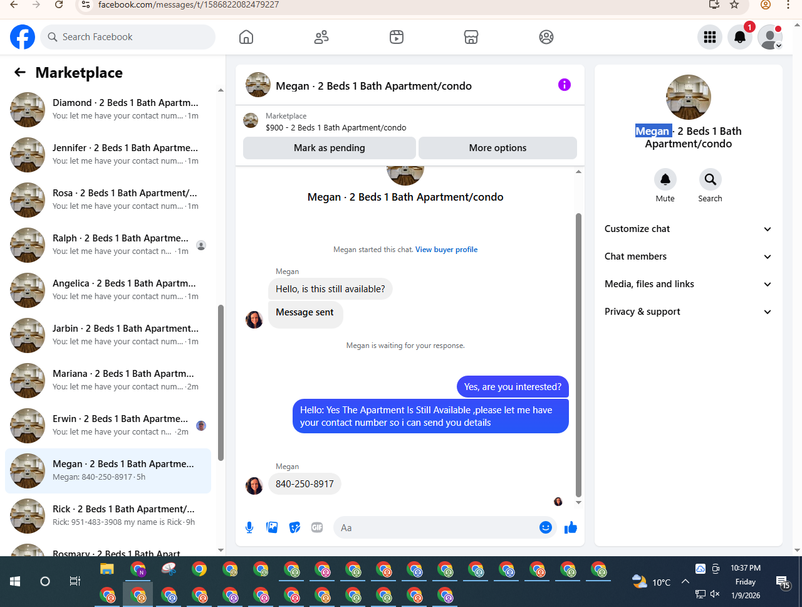Open Chrome browser menu dots
Image resolution: width=802 pixels, height=607 pixels.
788,4
